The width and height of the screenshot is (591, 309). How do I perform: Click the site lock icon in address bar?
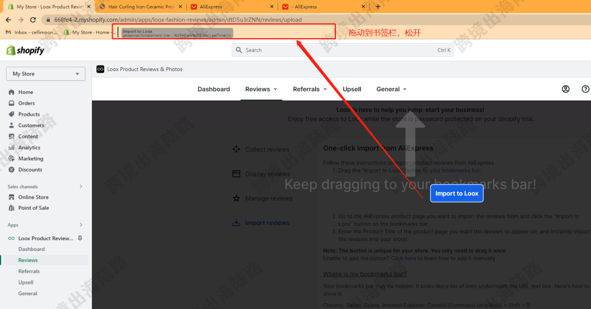(48, 20)
